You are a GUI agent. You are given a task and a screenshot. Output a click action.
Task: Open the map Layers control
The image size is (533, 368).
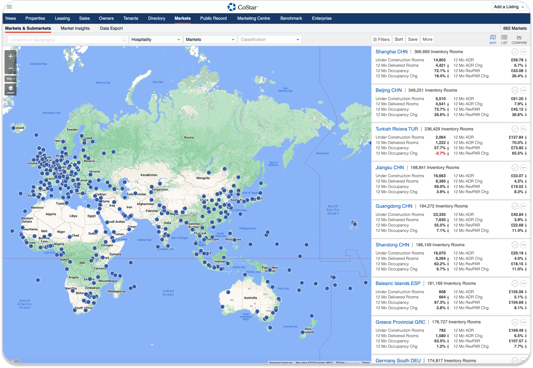click(x=10, y=89)
